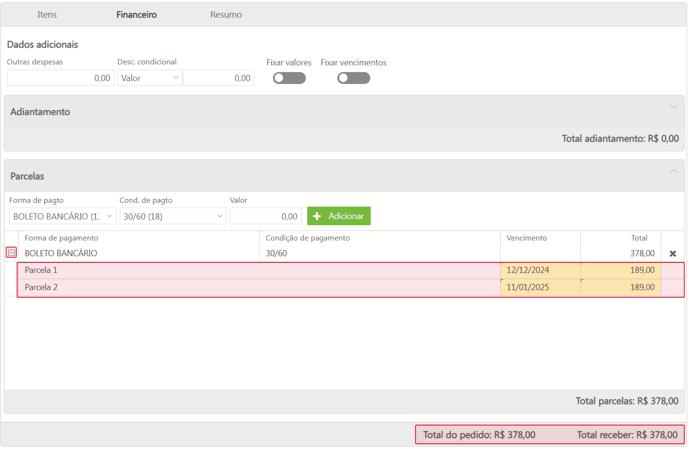Screen dimensions: 689x449
Task: Switch to the Itens tab
Action: (47, 15)
